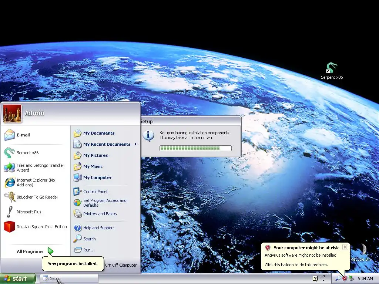
Task: Open Microsoft Plus! entry
Action: pos(35,212)
